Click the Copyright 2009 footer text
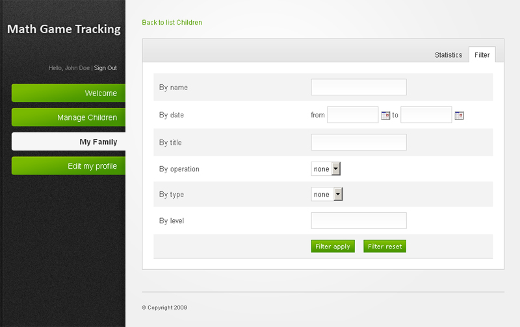This screenshot has height=327, width=520. pos(164,308)
